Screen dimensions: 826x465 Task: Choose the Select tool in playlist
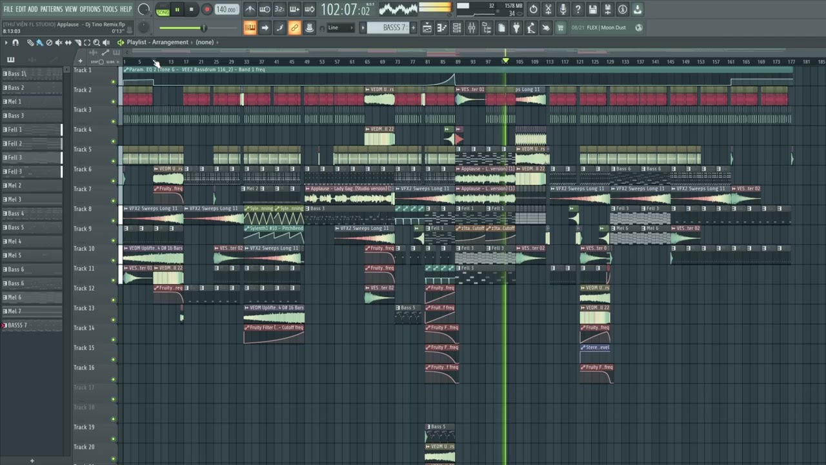click(x=87, y=42)
